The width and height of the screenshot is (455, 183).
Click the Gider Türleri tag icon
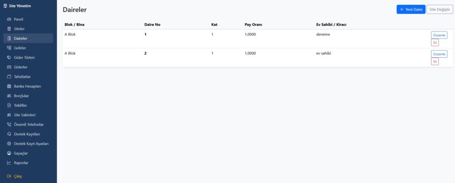coord(9,58)
